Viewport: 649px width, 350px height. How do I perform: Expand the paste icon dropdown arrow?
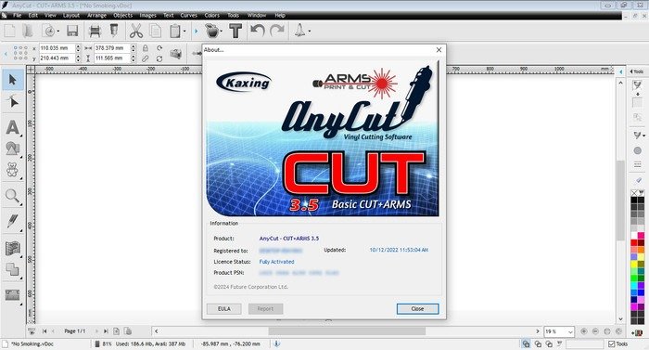coord(185,32)
